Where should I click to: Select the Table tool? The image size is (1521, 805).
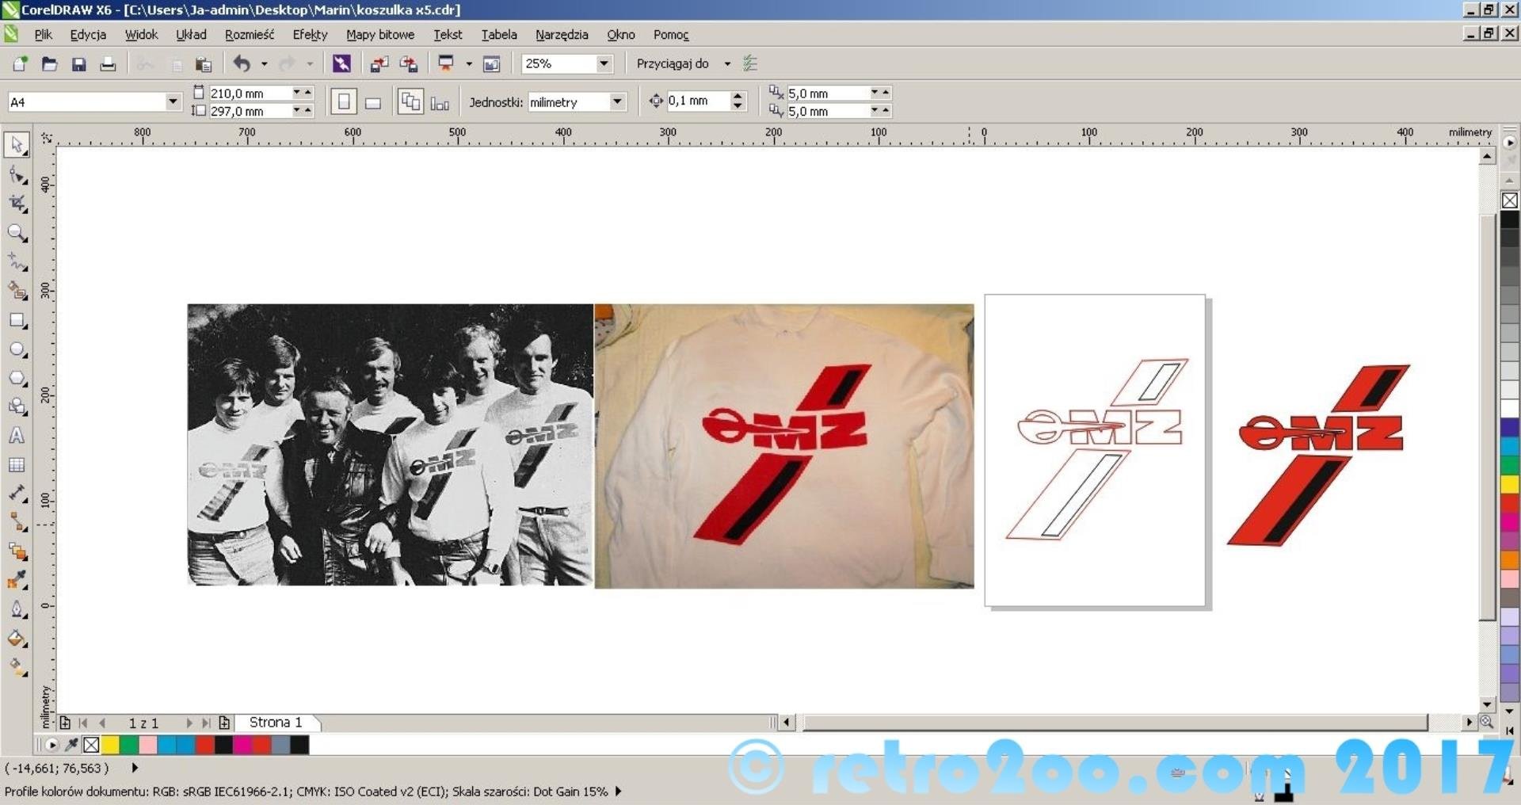point(16,465)
